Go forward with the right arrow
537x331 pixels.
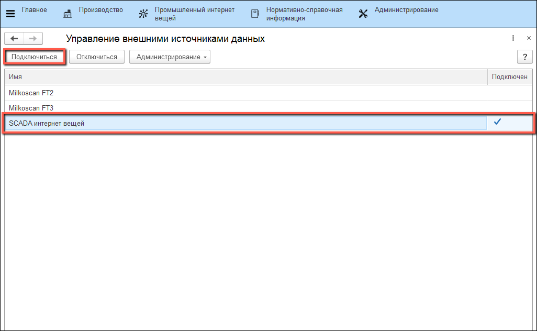pos(32,38)
